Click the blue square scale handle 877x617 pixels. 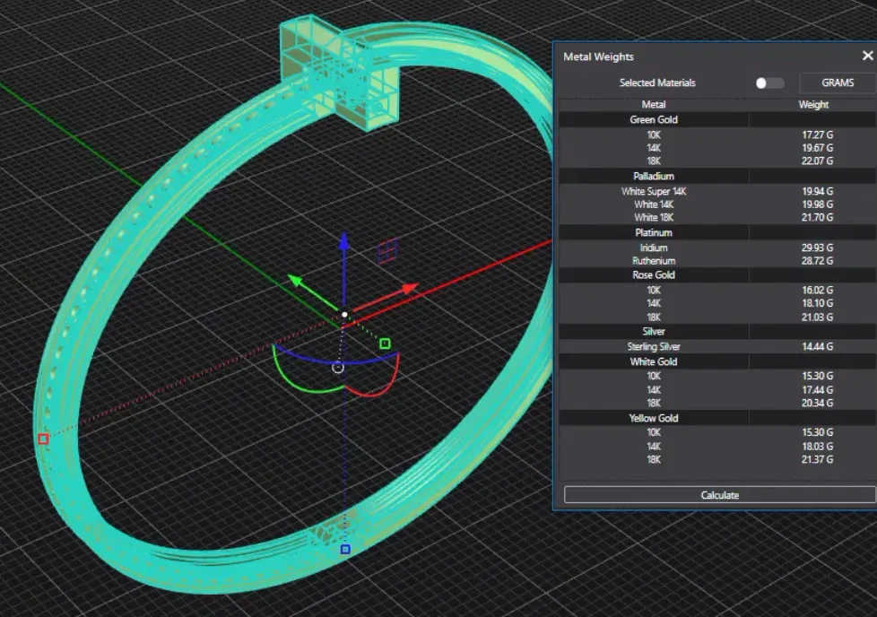(x=345, y=550)
